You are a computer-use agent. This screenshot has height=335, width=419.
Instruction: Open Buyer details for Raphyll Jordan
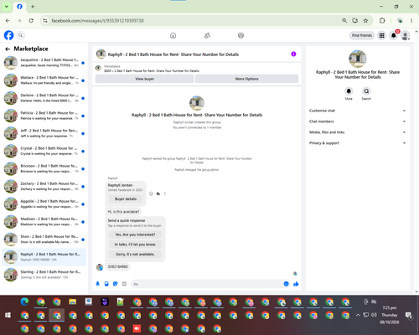pyautogui.click(x=126, y=199)
